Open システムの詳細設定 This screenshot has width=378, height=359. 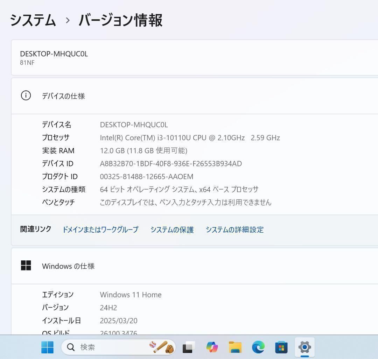(235, 230)
